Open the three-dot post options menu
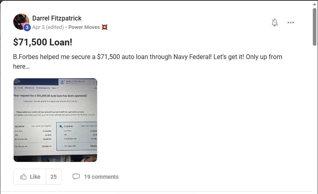Screen dimensions: 318x194 coord(291,22)
